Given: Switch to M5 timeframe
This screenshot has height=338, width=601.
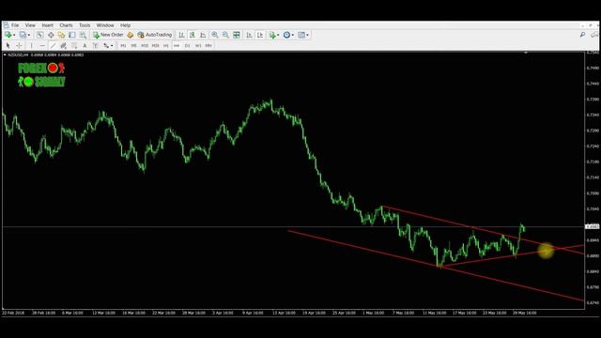Looking at the screenshot, I should (x=133, y=46).
